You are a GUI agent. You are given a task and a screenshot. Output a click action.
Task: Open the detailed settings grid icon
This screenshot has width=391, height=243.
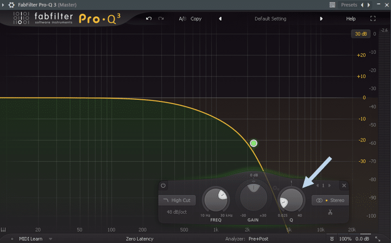[x=332, y=5]
